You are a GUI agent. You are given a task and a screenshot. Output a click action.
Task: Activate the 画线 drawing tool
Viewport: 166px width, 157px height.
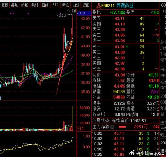(45, 5)
